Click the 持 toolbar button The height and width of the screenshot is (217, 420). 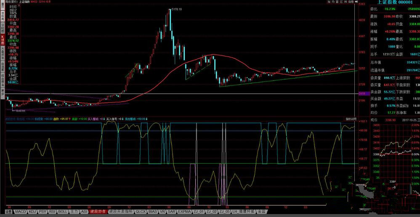pos(346,2)
